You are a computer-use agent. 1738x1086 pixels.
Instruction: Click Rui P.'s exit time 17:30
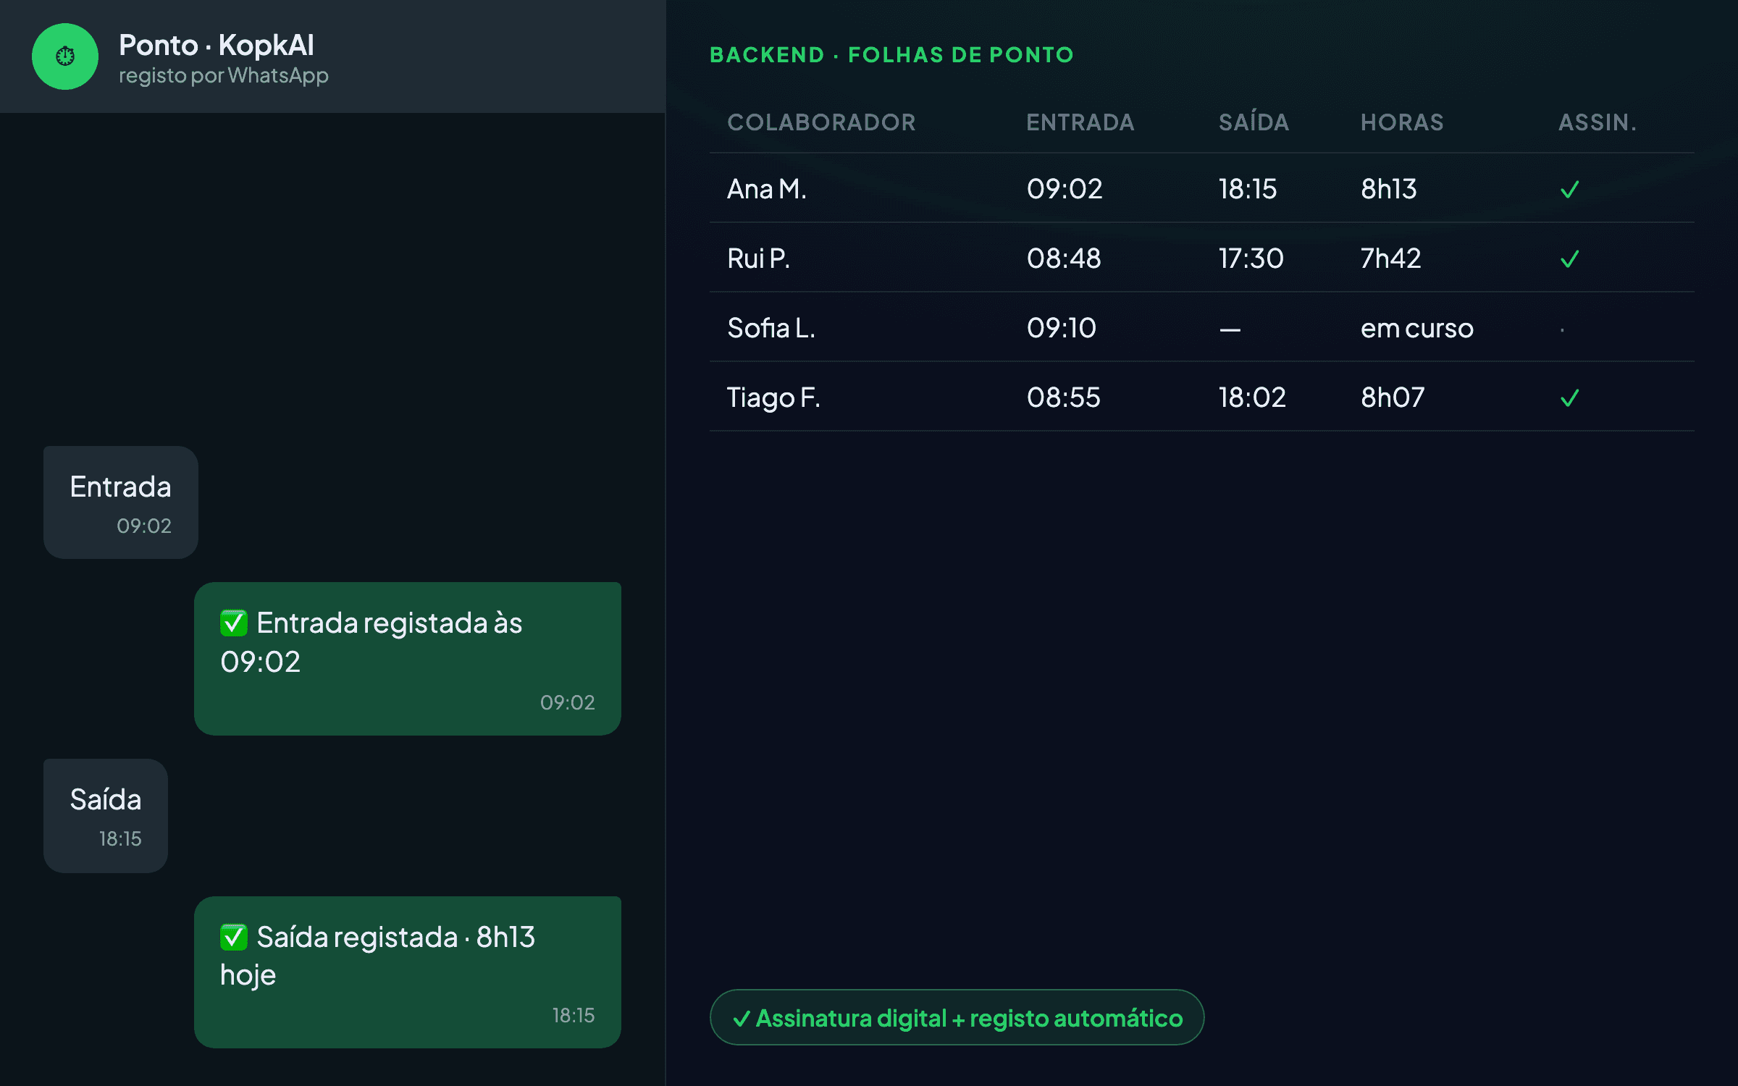(1251, 258)
